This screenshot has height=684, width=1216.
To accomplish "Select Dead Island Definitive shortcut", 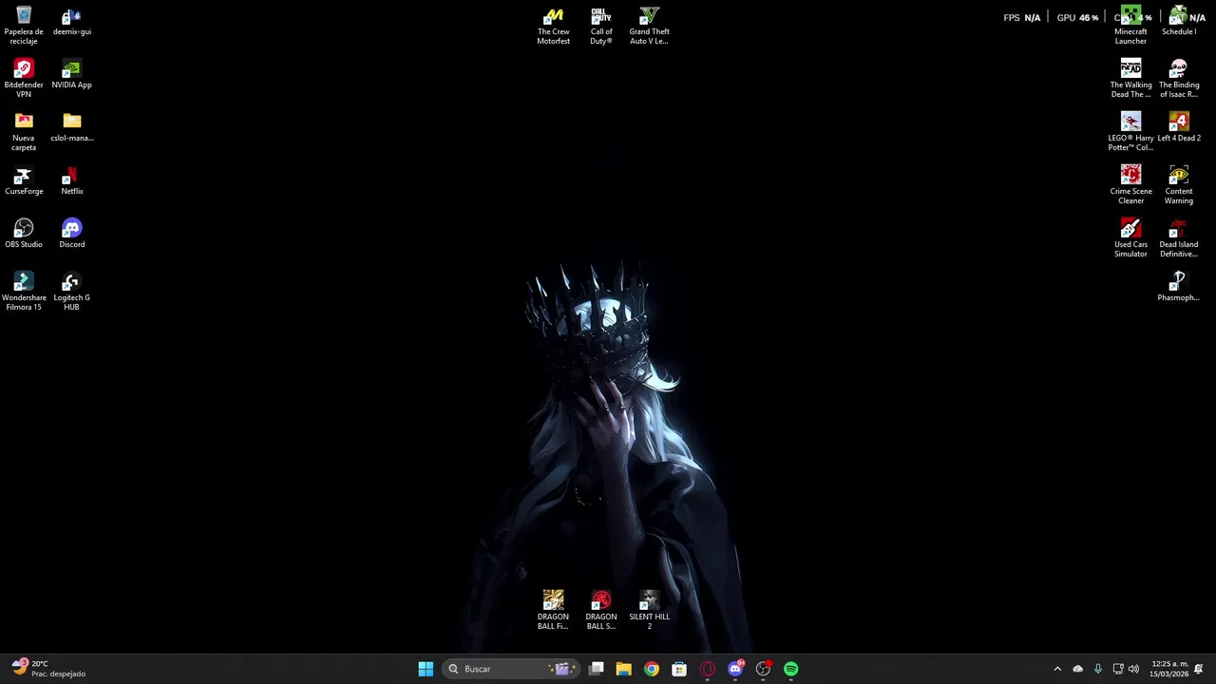I will [x=1179, y=238].
